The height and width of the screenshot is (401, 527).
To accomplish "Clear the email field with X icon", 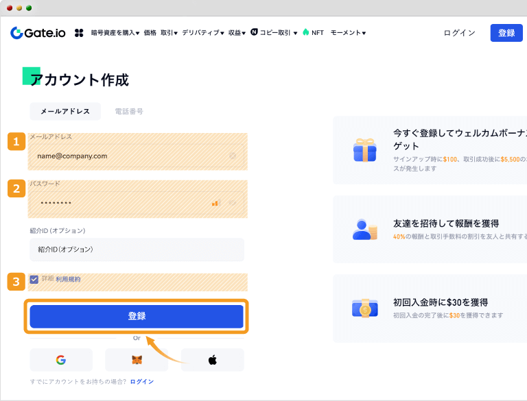I will pyautogui.click(x=233, y=156).
